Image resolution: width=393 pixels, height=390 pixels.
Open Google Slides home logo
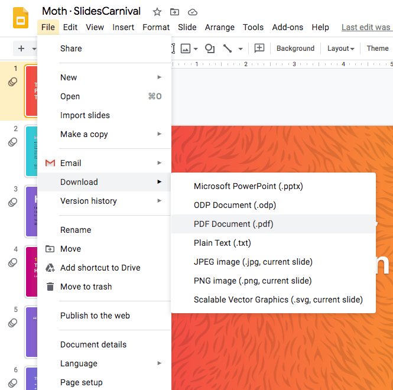tap(21, 18)
